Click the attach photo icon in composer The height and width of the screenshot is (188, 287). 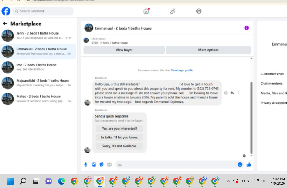[x=94, y=164]
